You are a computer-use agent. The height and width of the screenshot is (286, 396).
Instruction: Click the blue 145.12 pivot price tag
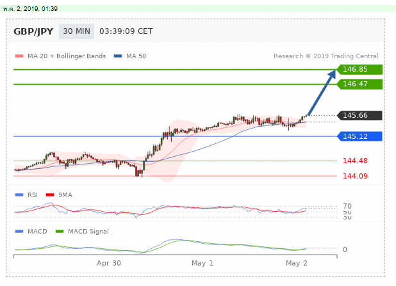coord(361,136)
